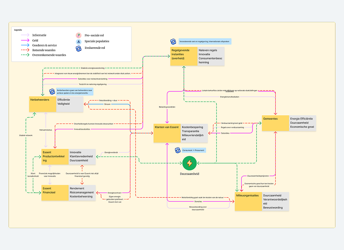Viewport: 344px width, 250px height.
Task: Click the Speciale populaties icon in legend
Action: (x=79, y=41)
